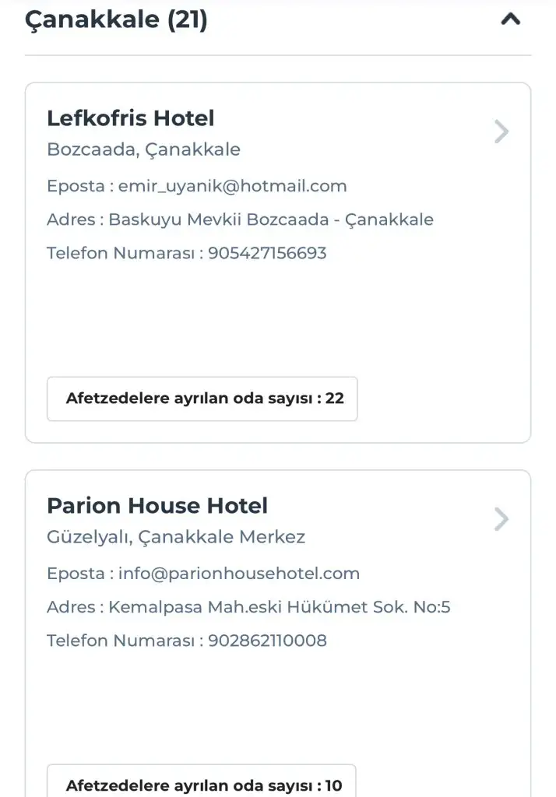556x797 pixels.
Task: Click the Bozcaada, Çanakkale location text
Action: pos(144,149)
